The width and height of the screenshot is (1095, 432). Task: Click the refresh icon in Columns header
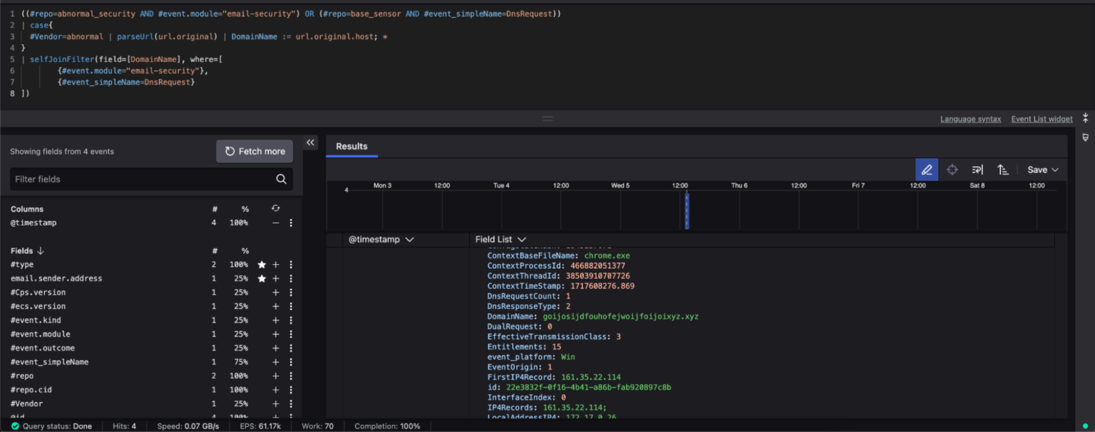point(276,209)
